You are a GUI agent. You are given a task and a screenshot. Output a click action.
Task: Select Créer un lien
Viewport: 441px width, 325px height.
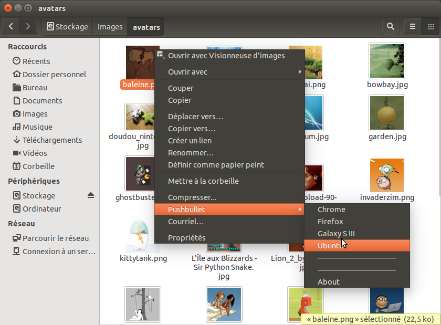click(x=229, y=141)
